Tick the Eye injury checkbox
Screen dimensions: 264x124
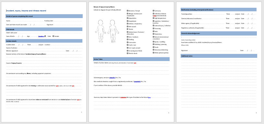point(153,11)
